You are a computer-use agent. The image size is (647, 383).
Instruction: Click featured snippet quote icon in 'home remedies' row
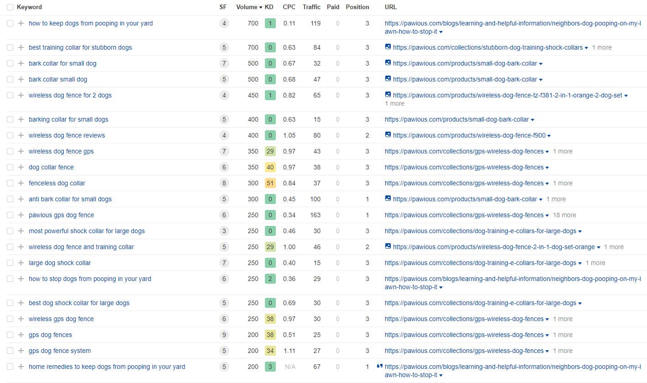click(x=380, y=366)
